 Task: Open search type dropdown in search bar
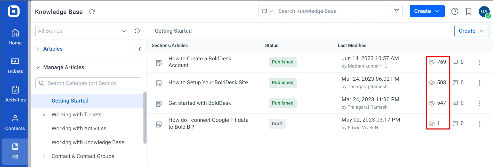point(268,11)
